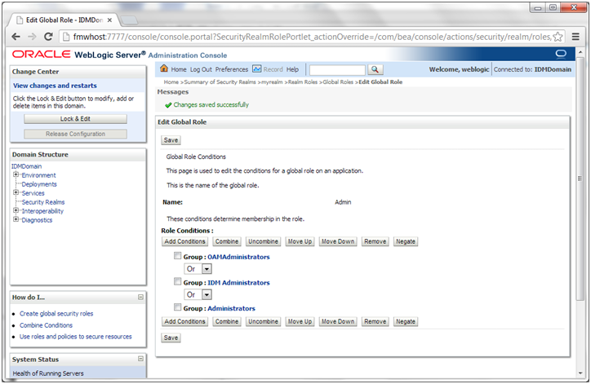Screen dimensions: 591x384
Task: Expand the Environment tree node
Action: click(x=16, y=174)
